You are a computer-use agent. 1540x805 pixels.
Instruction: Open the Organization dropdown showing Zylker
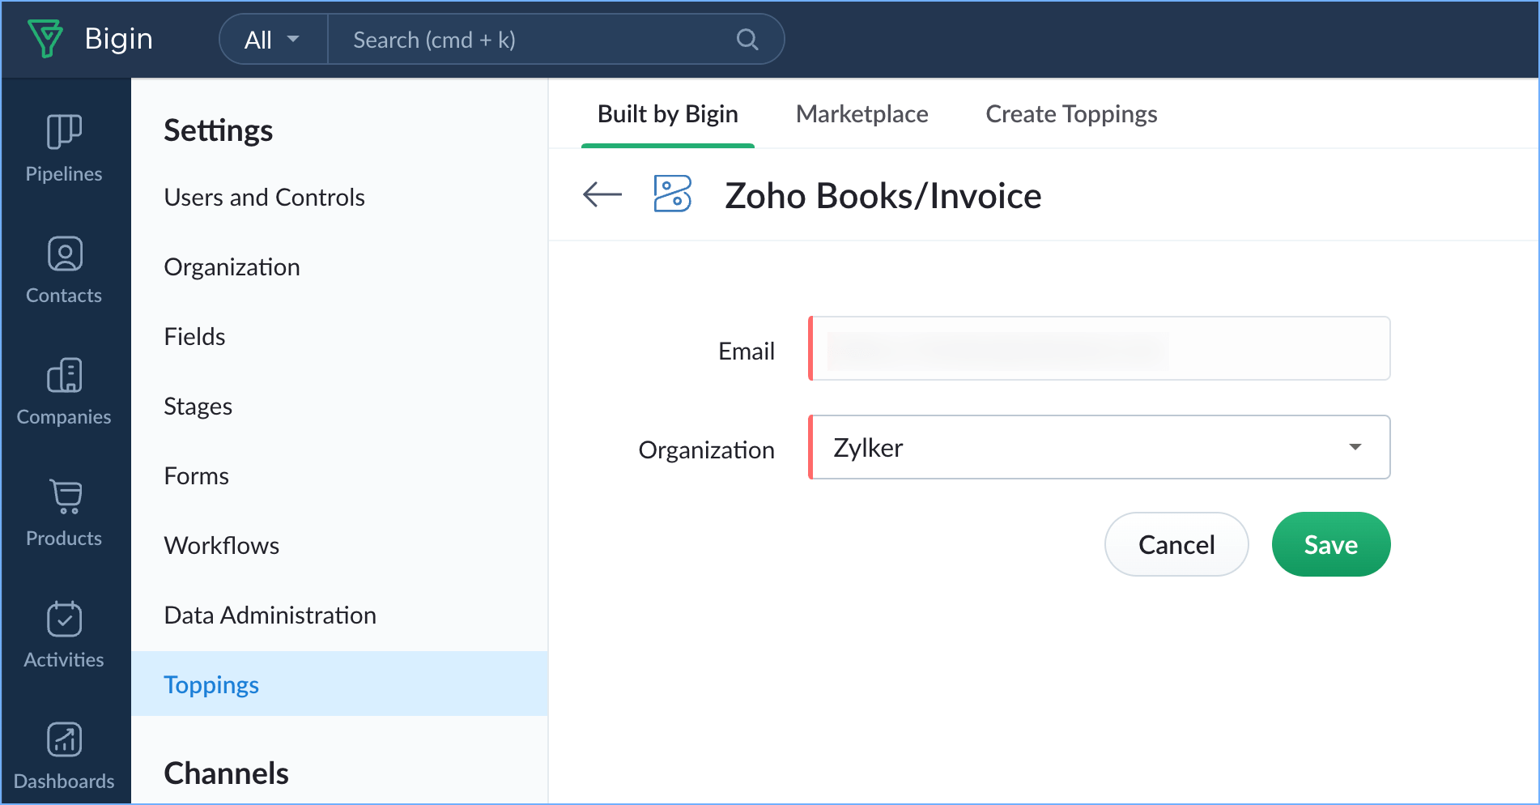pyautogui.click(x=1100, y=447)
